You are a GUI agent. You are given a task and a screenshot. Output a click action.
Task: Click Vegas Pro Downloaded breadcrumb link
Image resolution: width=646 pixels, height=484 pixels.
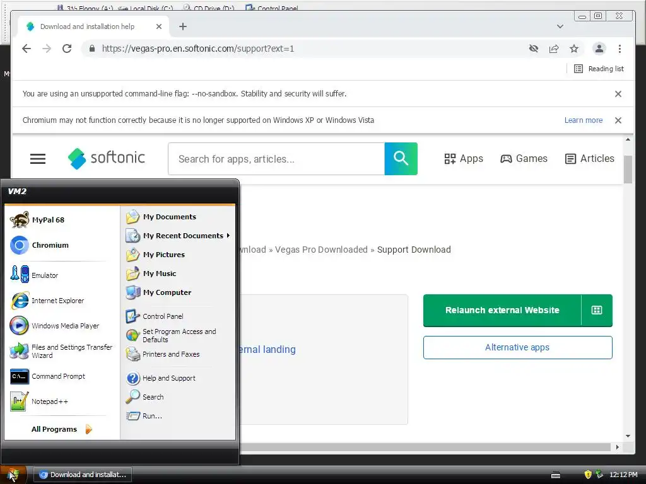pyautogui.click(x=321, y=250)
